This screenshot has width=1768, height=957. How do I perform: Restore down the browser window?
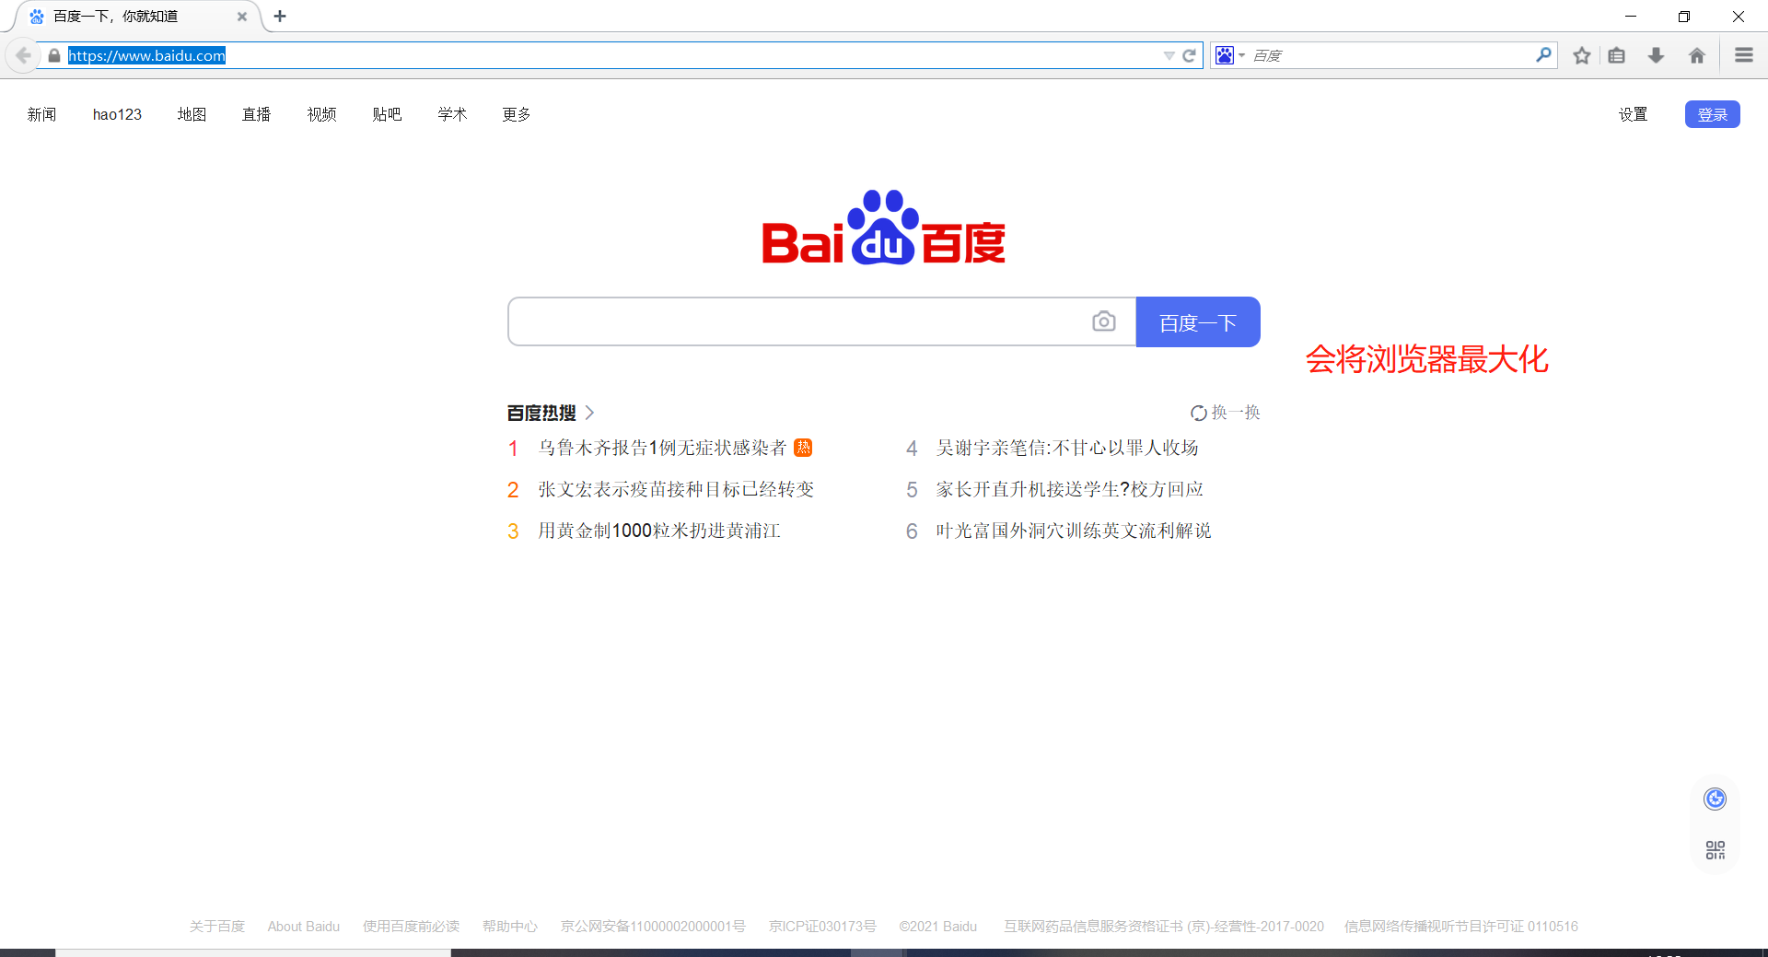pyautogui.click(x=1684, y=16)
